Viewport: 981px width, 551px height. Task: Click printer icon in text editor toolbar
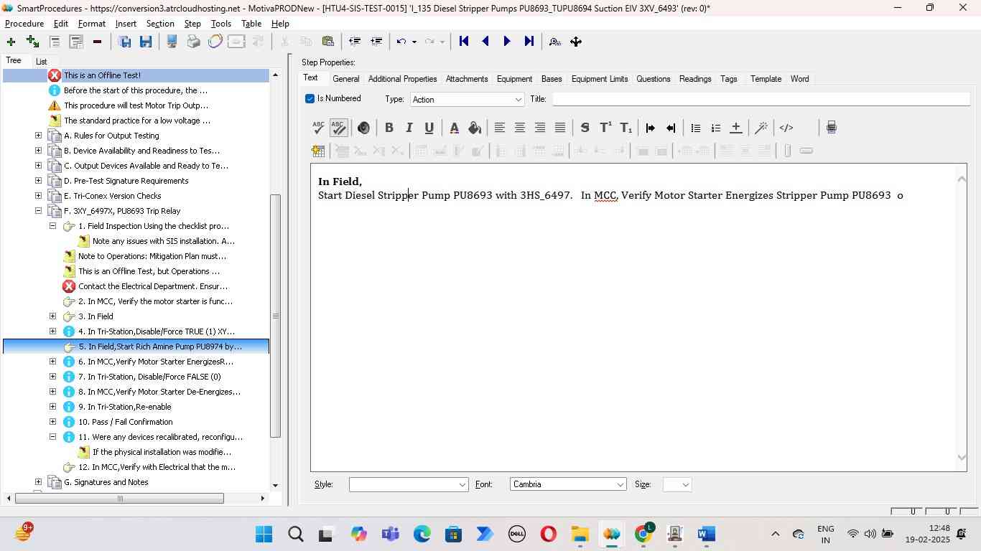pos(831,128)
